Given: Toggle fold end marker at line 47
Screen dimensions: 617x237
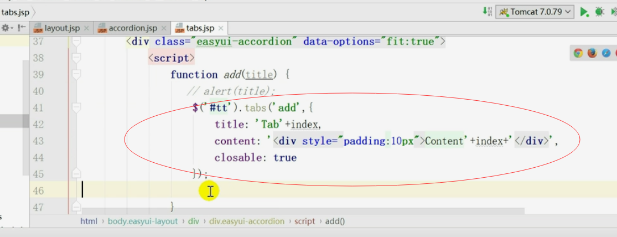Looking at the screenshot, I should click(x=76, y=207).
